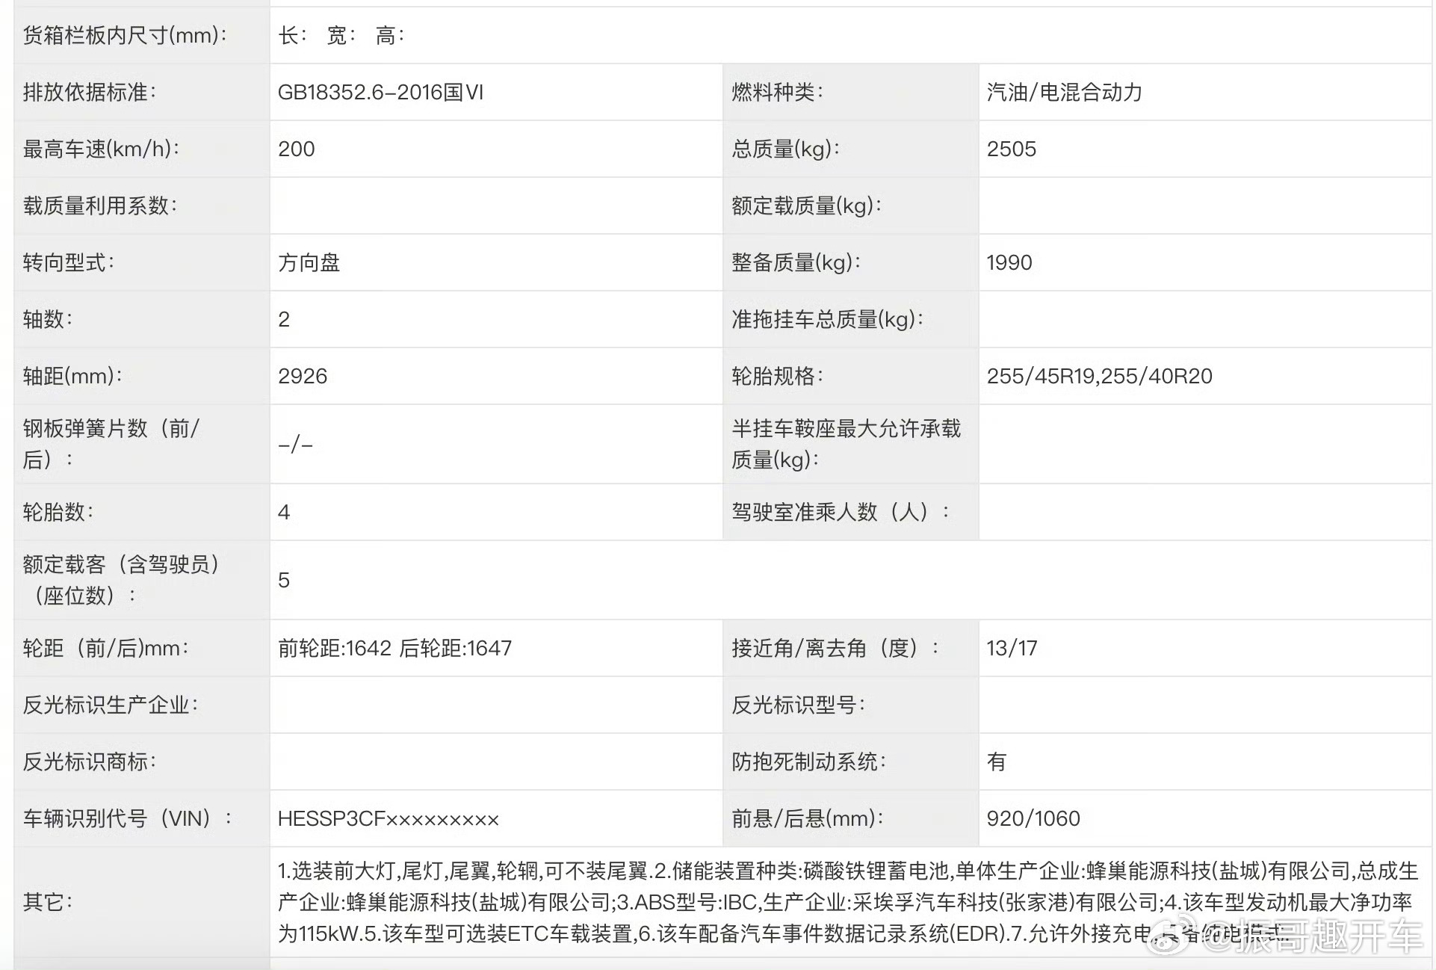This screenshot has height=970, width=1436.
Task: Click the 轮胎规格 label cell
Action: (x=776, y=376)
